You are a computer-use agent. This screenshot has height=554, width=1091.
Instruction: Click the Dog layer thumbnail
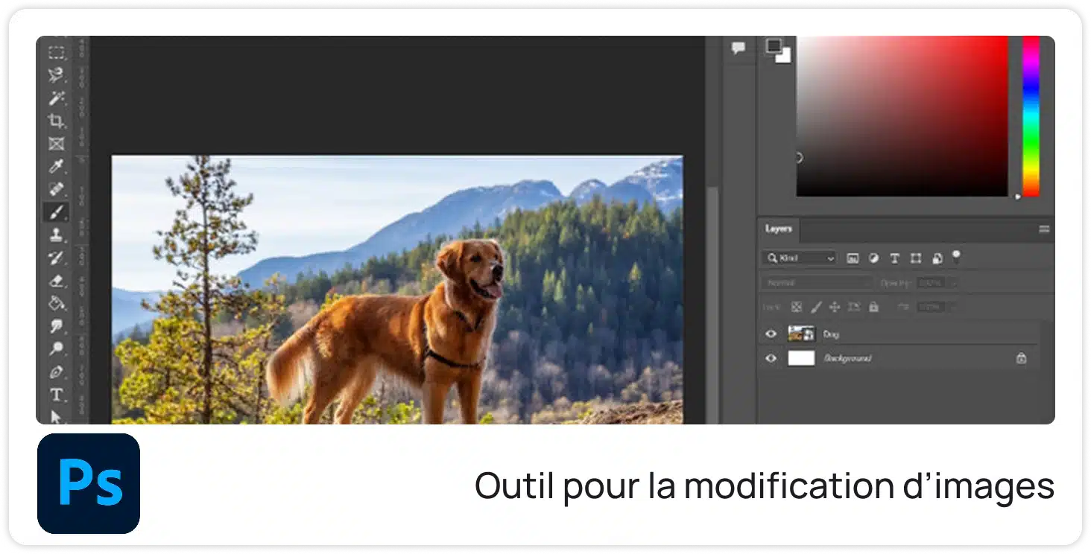click(x=801, y=334)
